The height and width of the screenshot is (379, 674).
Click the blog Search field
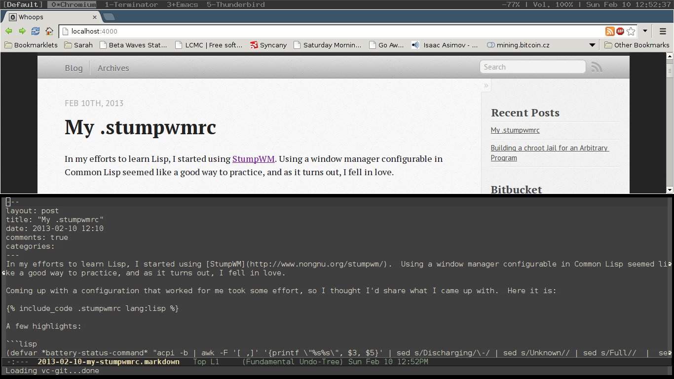pyautogui.click(x=533, y=67)
